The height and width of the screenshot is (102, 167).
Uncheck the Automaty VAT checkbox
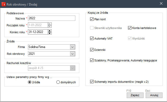click(x=92, y=38)
